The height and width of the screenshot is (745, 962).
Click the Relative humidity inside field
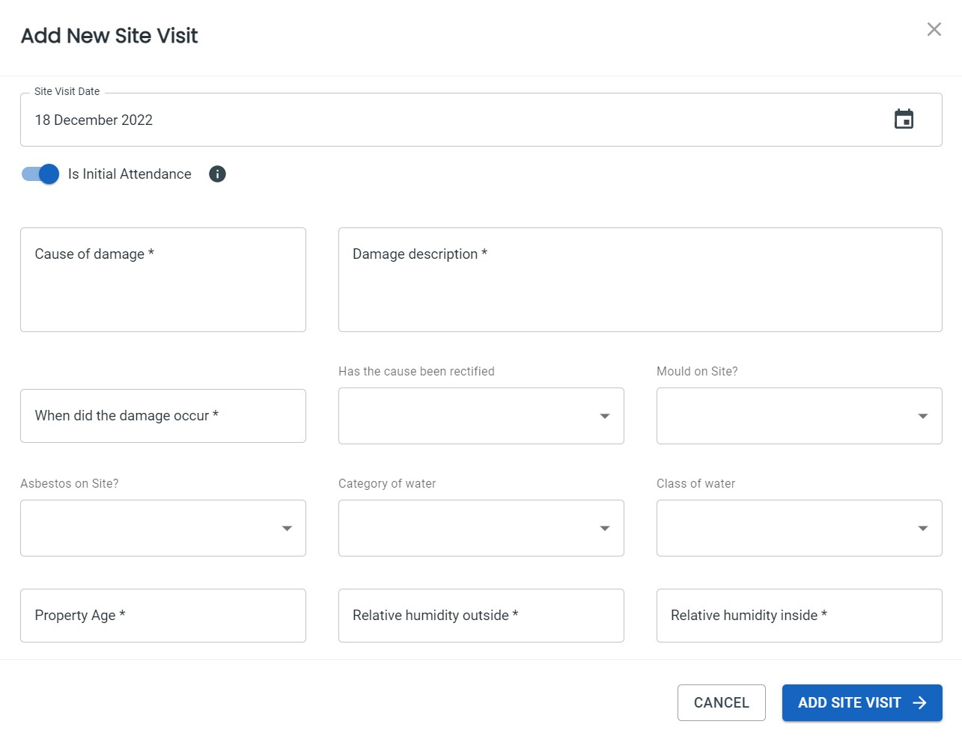coord(799,616)
